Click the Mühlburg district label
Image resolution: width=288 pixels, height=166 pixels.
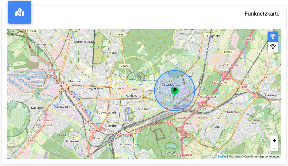click(x=75, y=81)
